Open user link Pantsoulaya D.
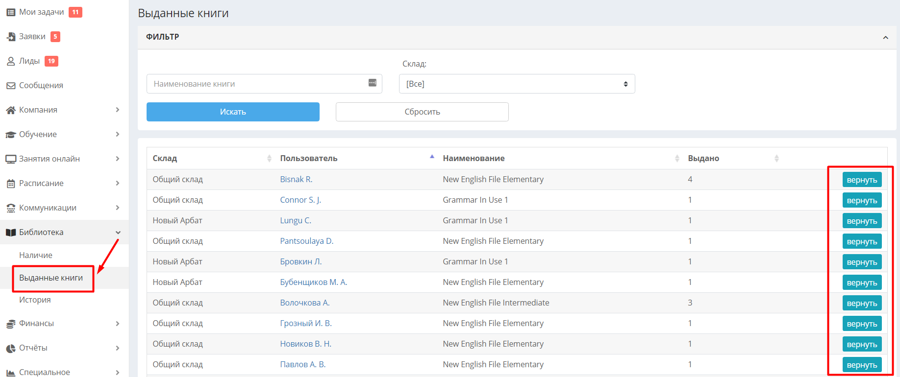The image size is (900, 377). [x=306, y=241]
